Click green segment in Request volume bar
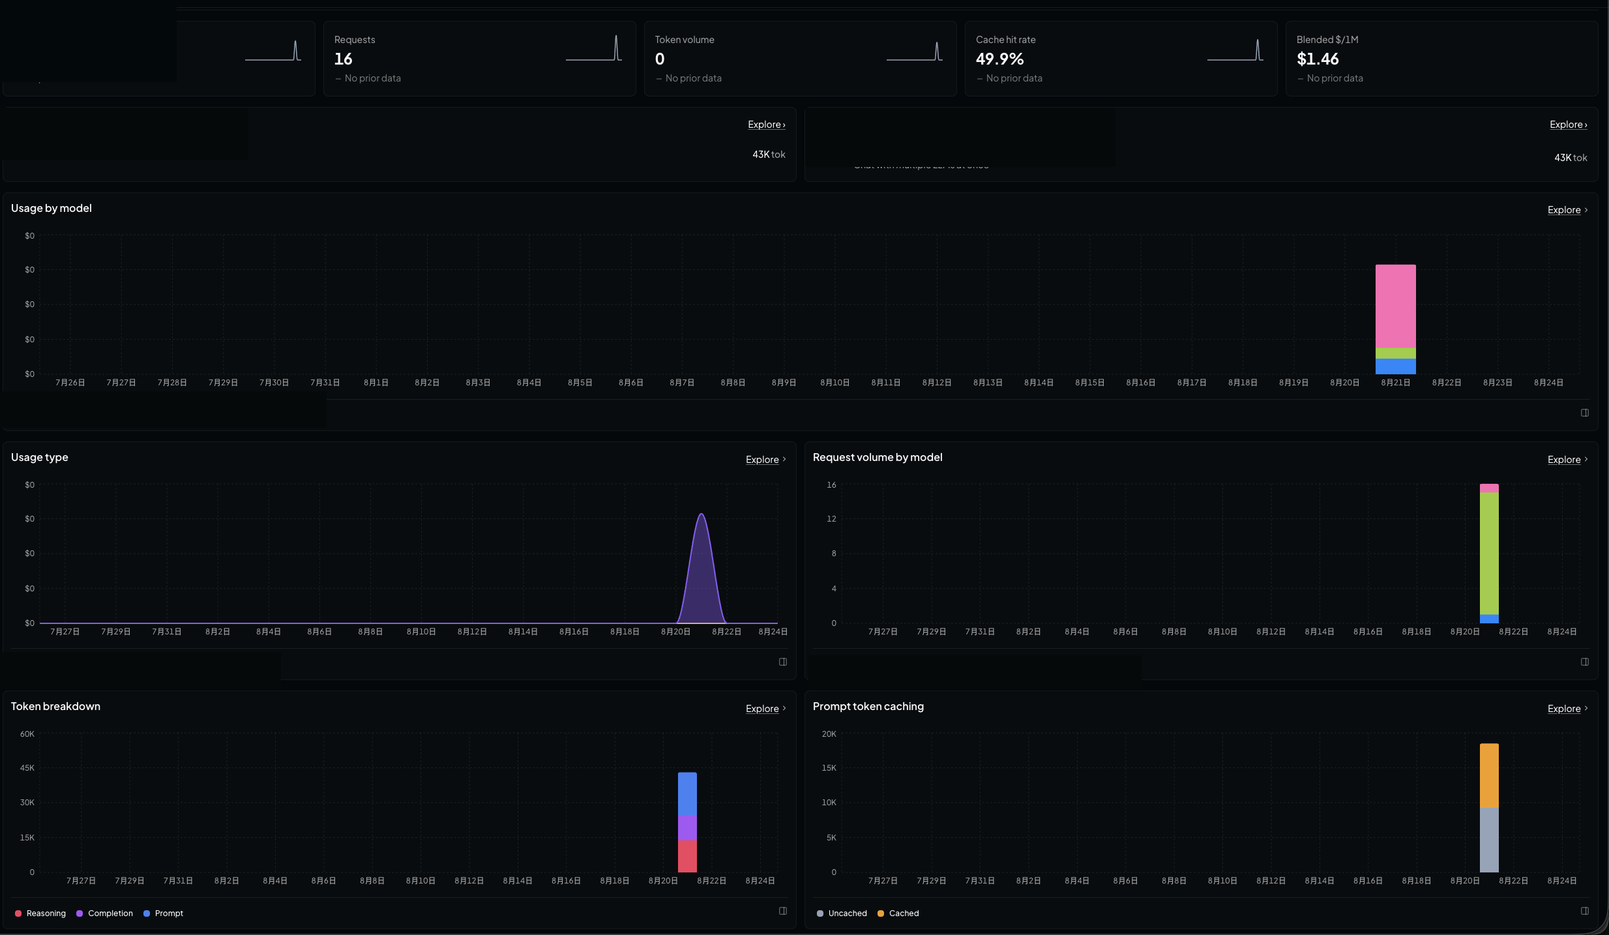This screenshot has width=1609, height=935. (x=1489, y=554)
